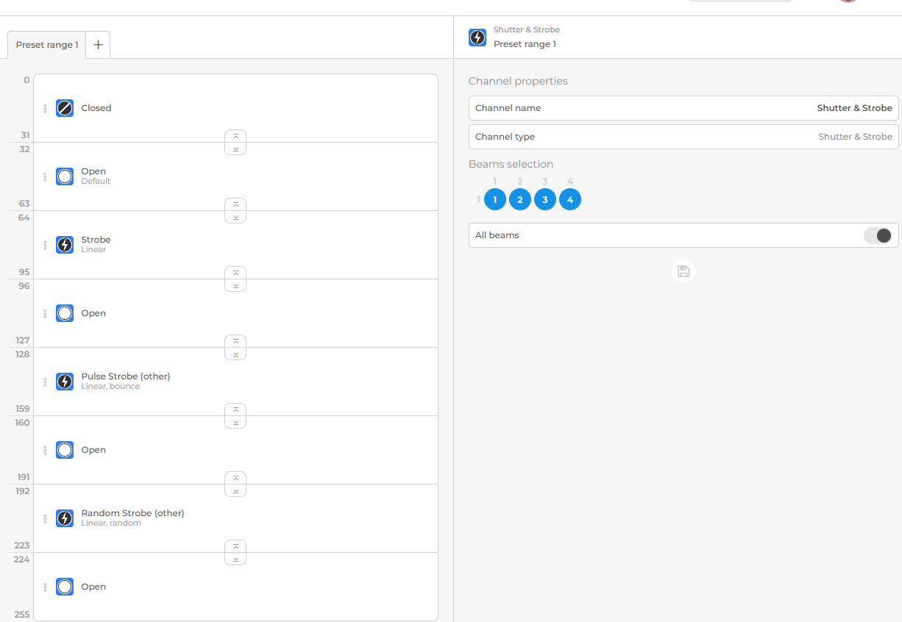This screenshot has height=622, width=902.
Task: Click the Open icon in range 224–255
Action: point(65,587)
